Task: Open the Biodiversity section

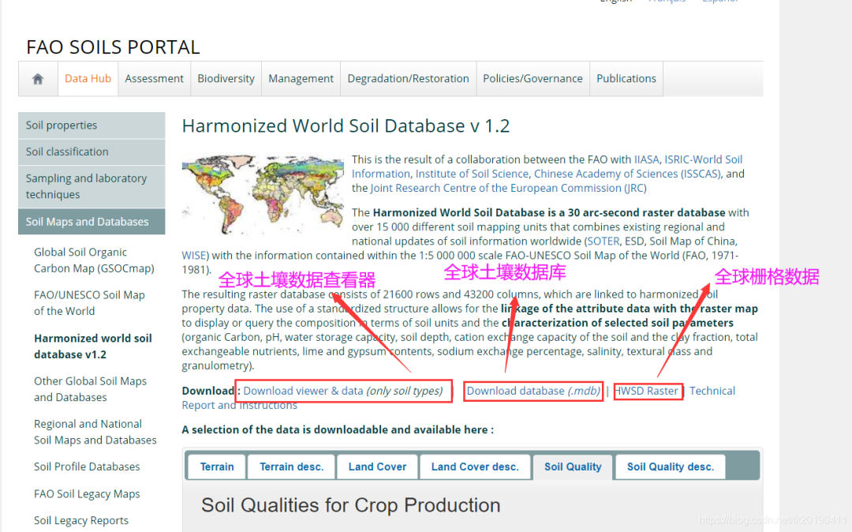Action: (226, 78)
